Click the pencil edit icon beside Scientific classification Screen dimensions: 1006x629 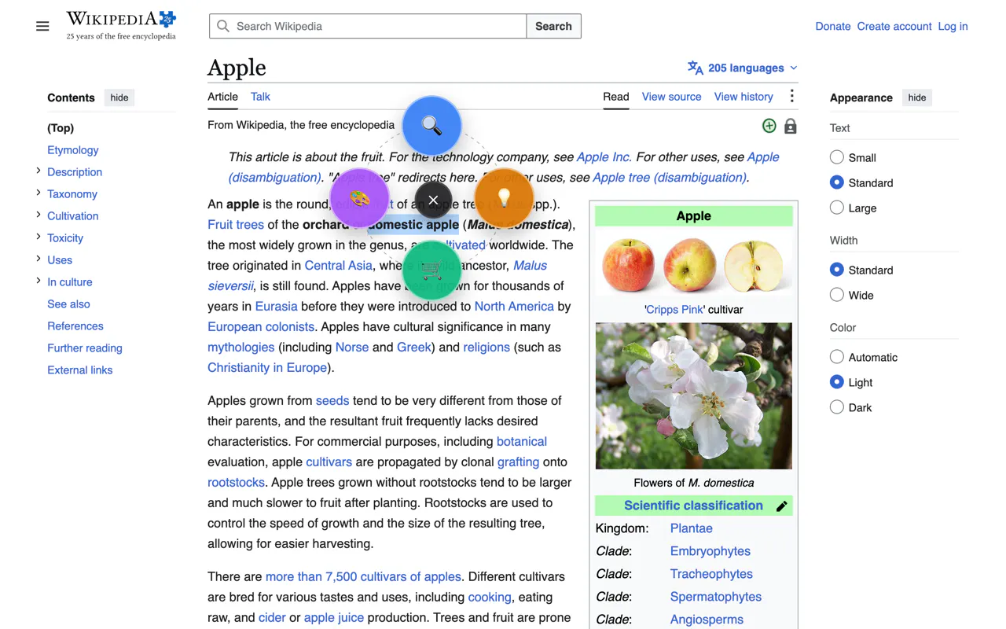pos(781,506)
